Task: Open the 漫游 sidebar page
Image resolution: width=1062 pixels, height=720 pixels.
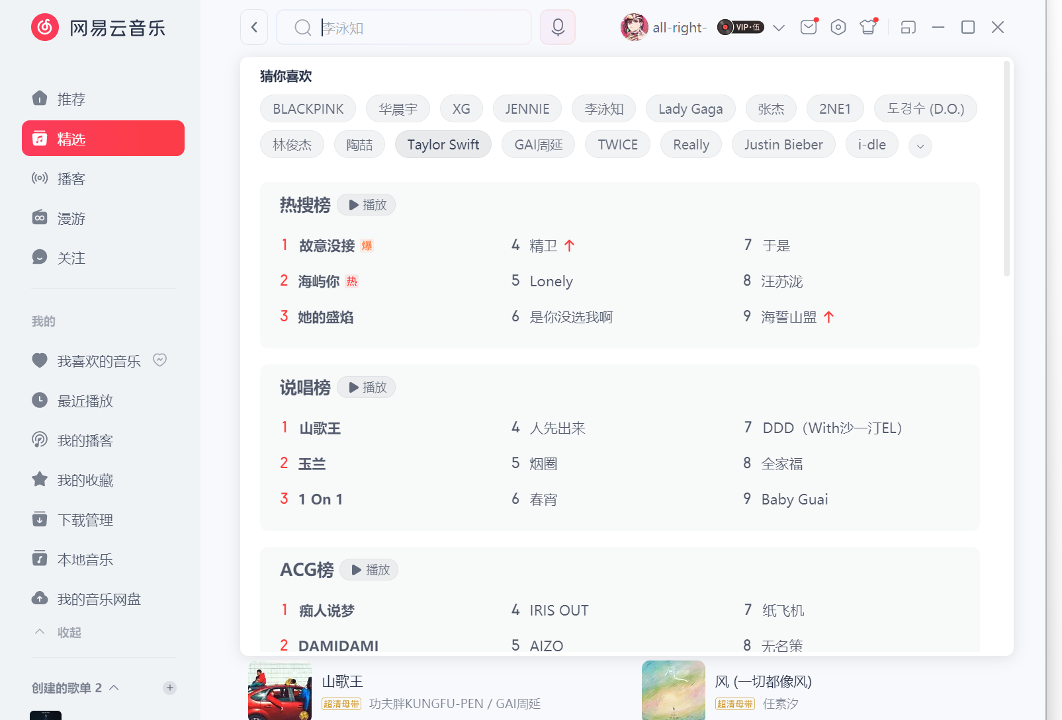Action: coord(103,218)
